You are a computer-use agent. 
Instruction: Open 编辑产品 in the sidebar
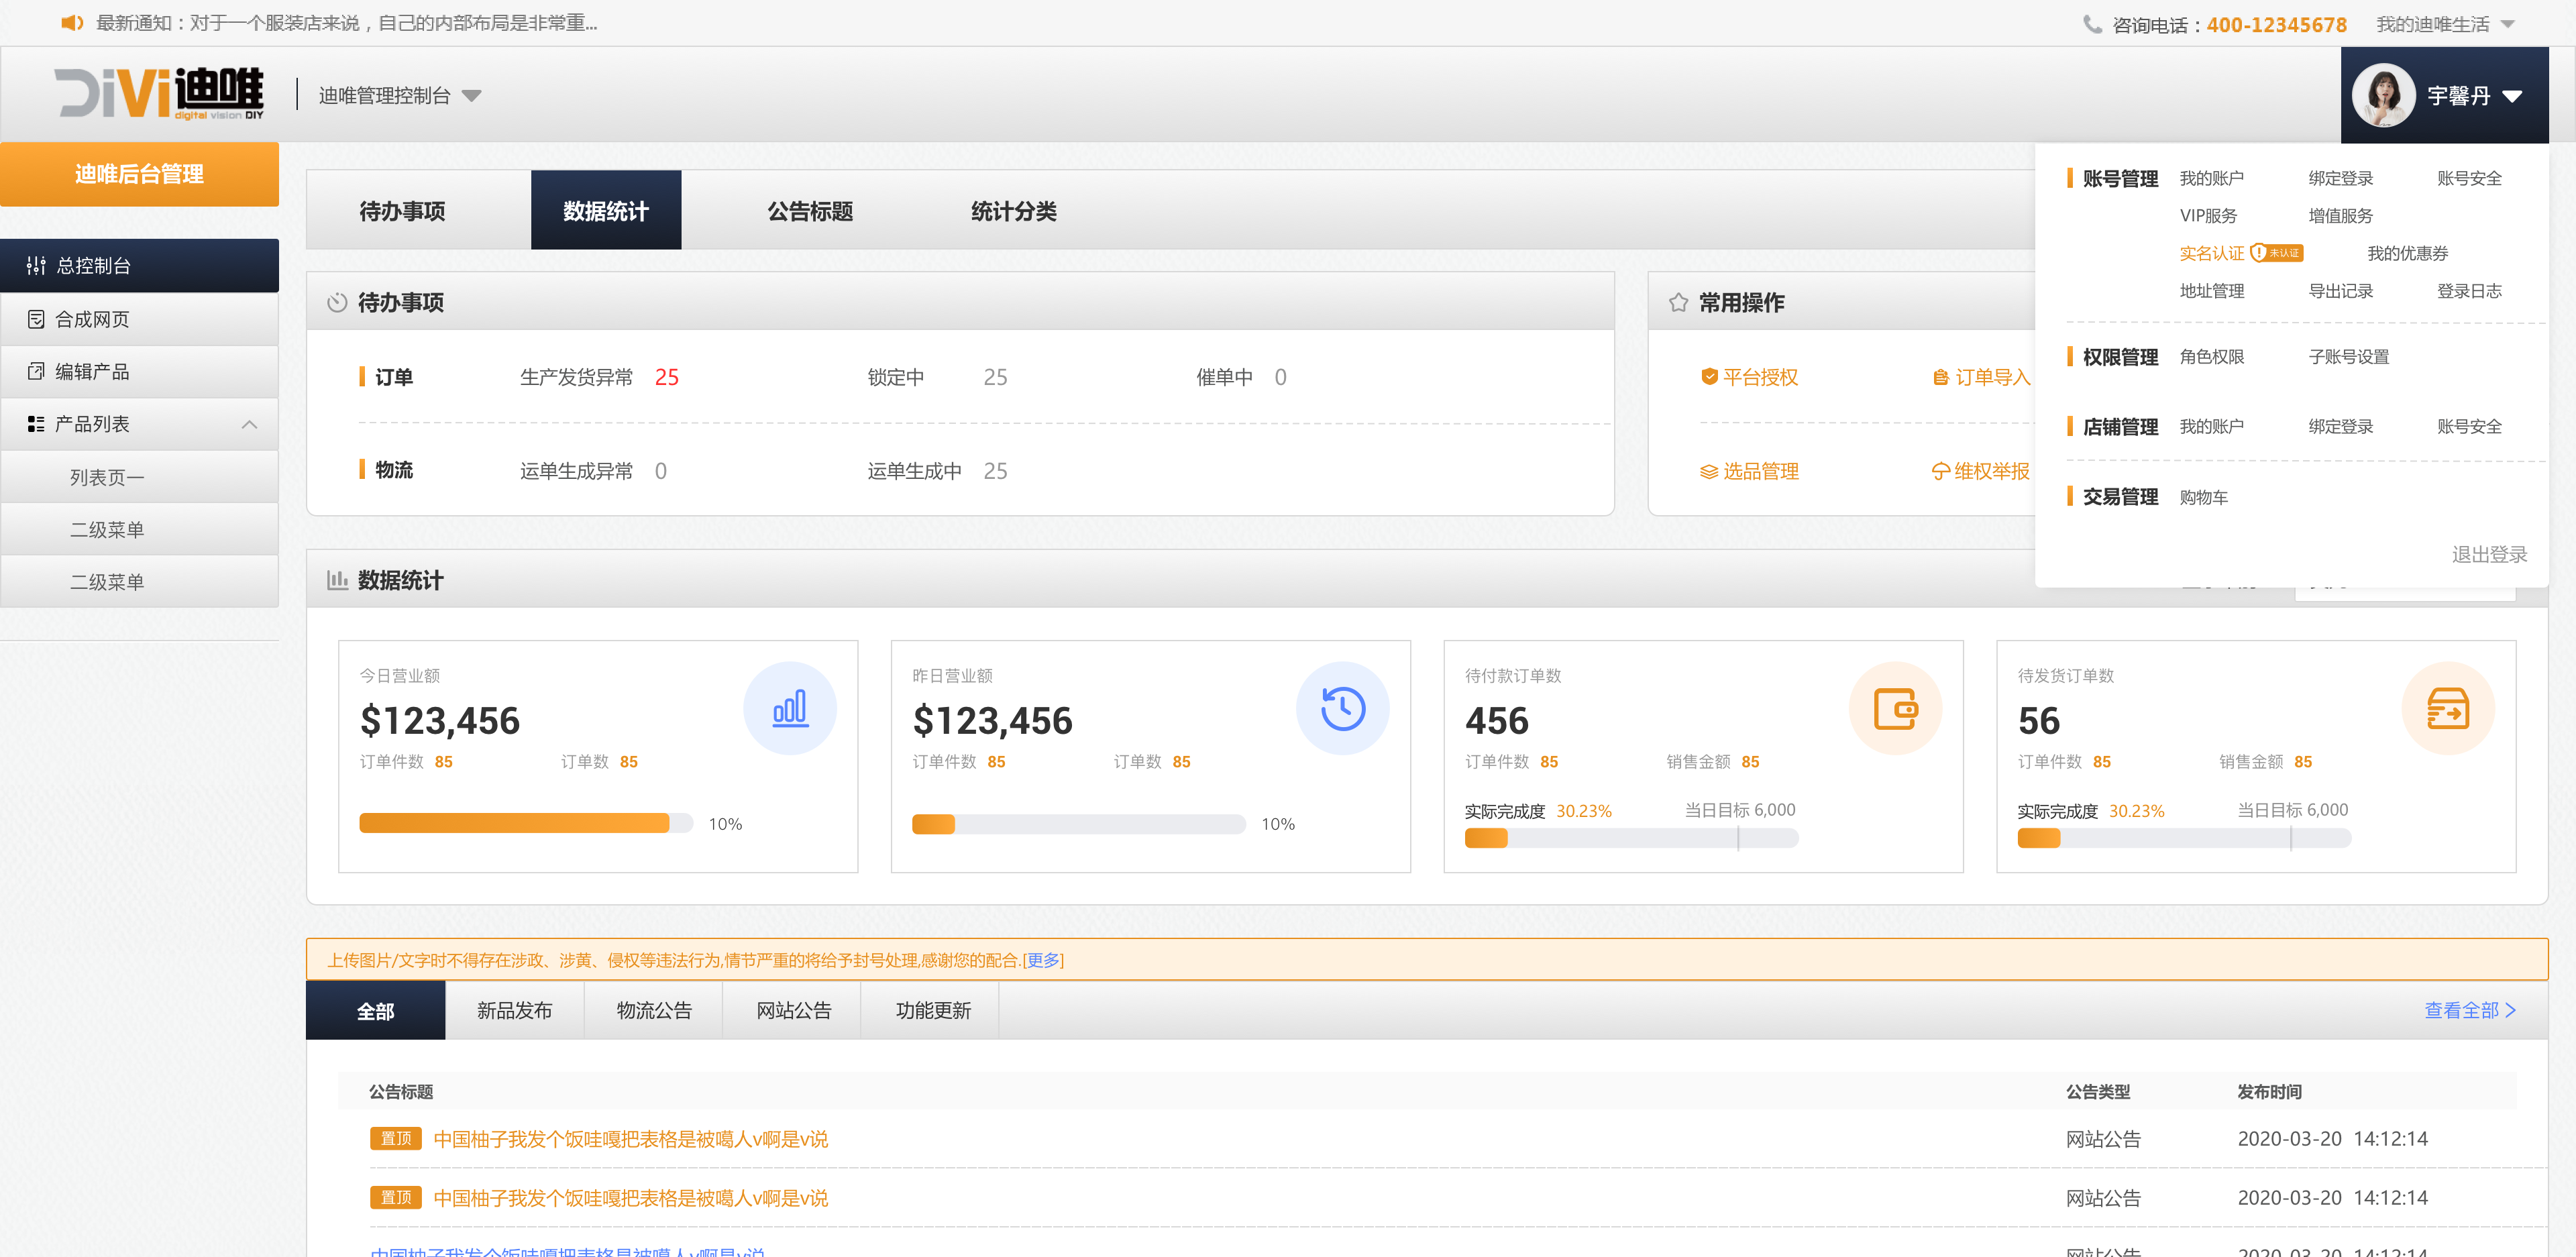coord(92,371)
